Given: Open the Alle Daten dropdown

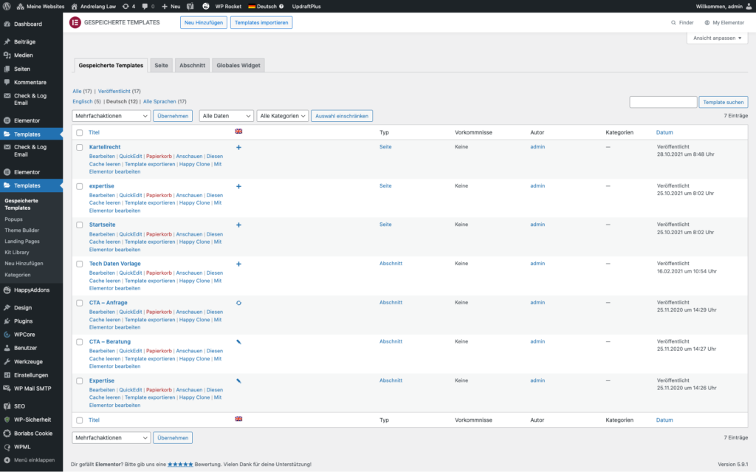Looking at the screenshot, I should pos(226,116).
